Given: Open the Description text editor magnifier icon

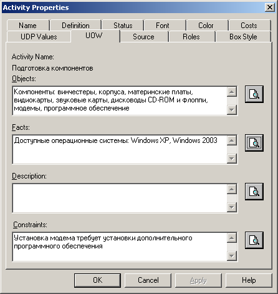Looking at the screenshot, I should (x=254, y=192).
